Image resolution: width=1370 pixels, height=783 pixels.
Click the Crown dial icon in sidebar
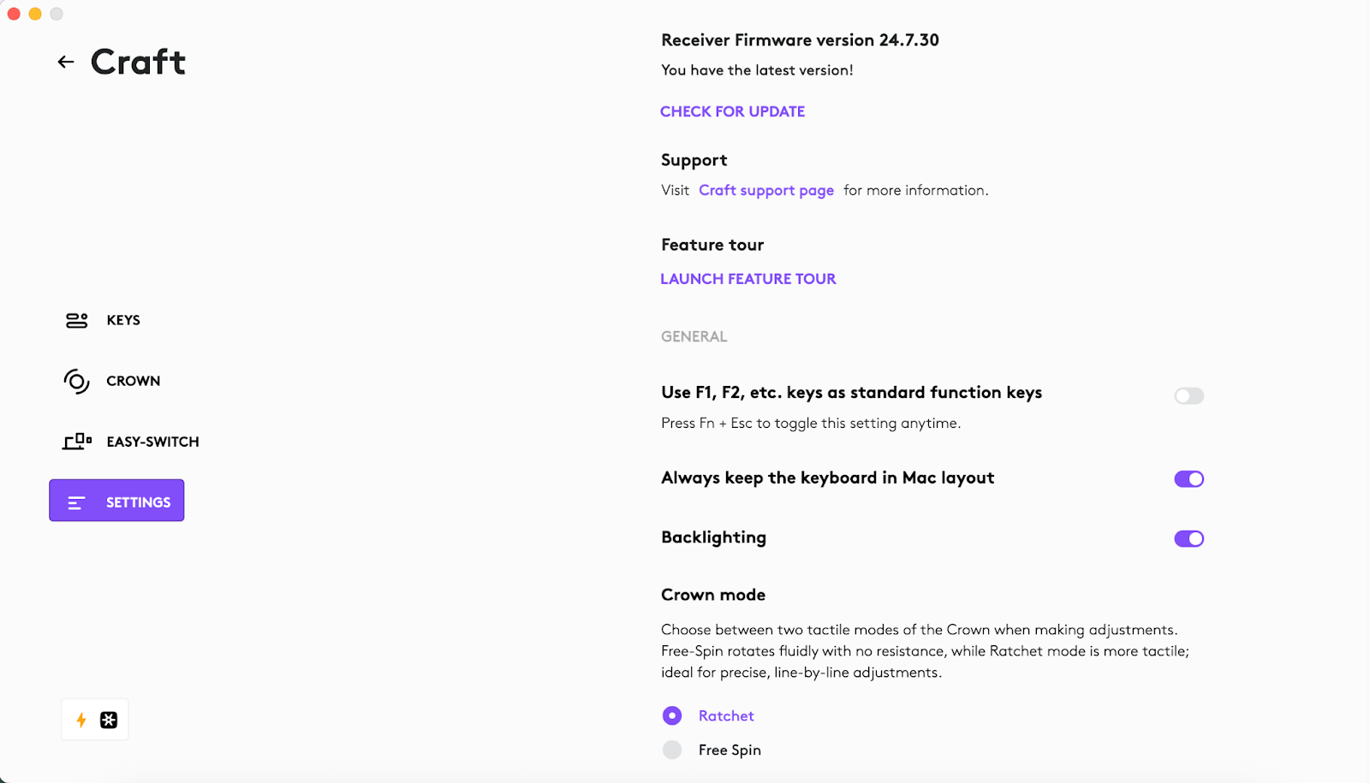click(x=76, y=381)
